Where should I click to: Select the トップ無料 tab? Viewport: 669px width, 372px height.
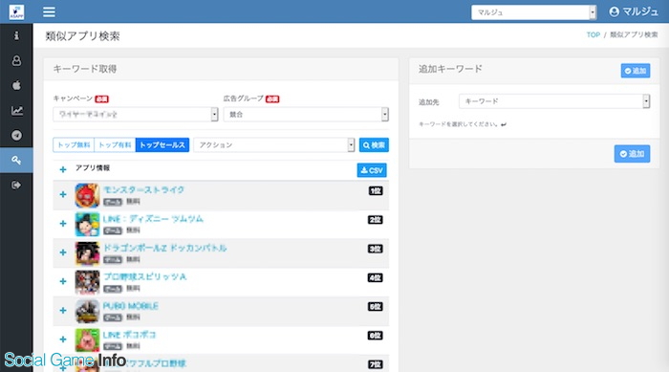pos(74,145)
